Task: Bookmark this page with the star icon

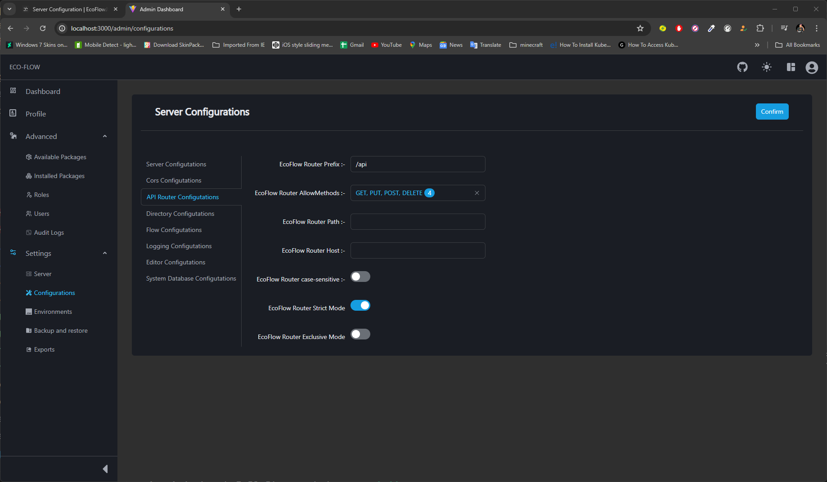Action: (x=640, y=28)
